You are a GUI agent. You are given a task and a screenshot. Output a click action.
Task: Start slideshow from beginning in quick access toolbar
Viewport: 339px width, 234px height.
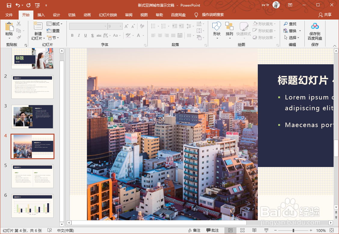pos(37,5)
